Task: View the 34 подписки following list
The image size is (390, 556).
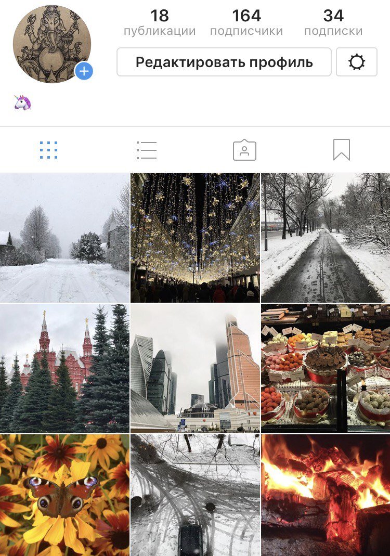Action: pos(333,22)
